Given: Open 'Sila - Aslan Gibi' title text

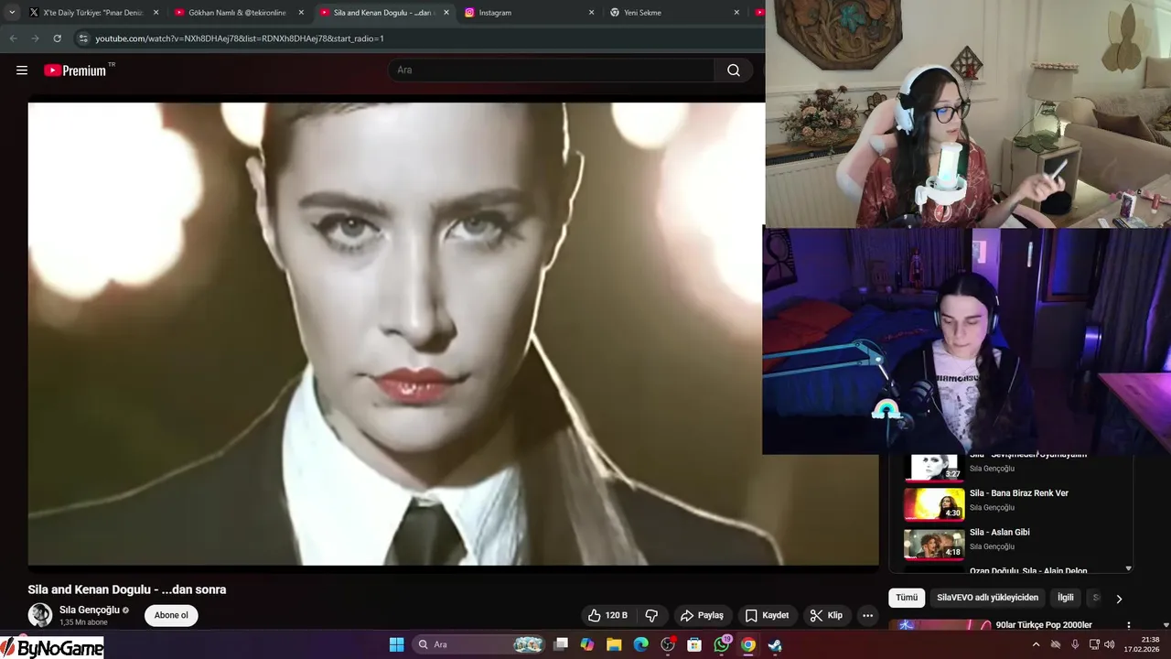Looking at the screenshot, I should pos(1000,533).
